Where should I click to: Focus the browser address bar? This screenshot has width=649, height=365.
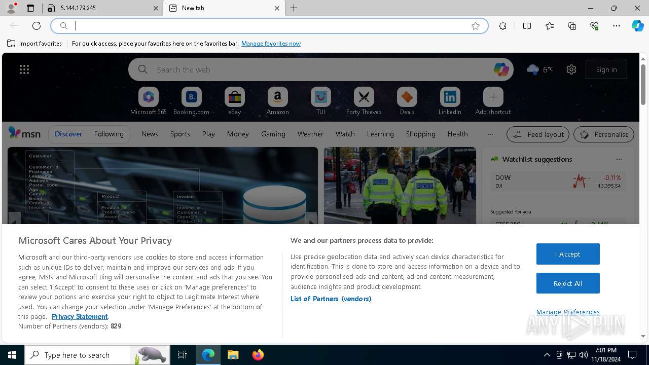tap(269, 26)
